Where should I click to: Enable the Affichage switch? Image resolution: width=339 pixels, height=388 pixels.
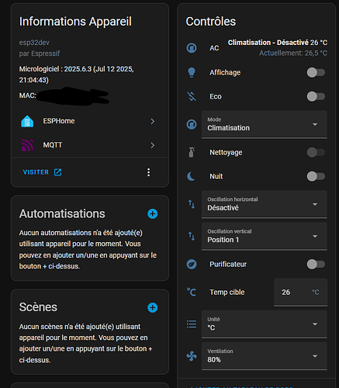coord(316,72)
